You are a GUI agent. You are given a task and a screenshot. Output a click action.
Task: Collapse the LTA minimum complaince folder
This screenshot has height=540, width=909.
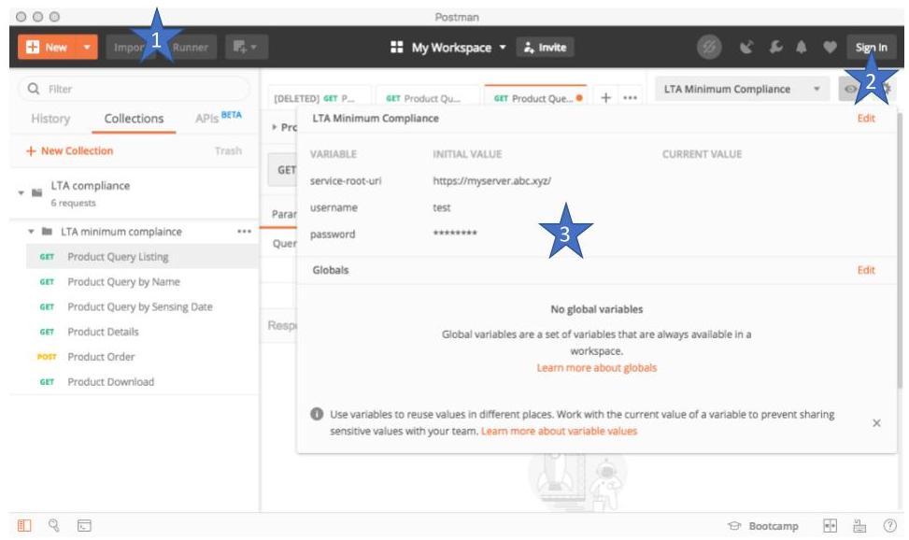[31, 232]
